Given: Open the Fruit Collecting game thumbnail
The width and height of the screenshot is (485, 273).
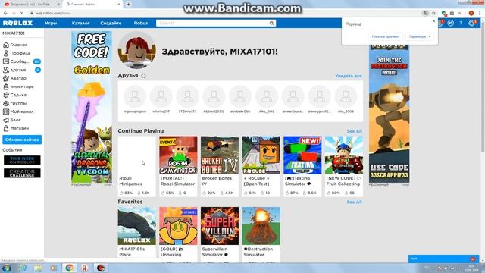Looking at the screenshot, I should click(x=344, y=155).
